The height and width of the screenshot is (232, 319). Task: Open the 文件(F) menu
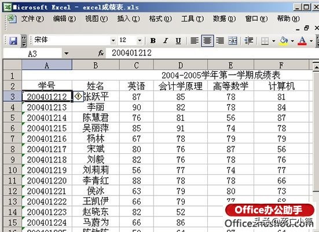point(32,19)
